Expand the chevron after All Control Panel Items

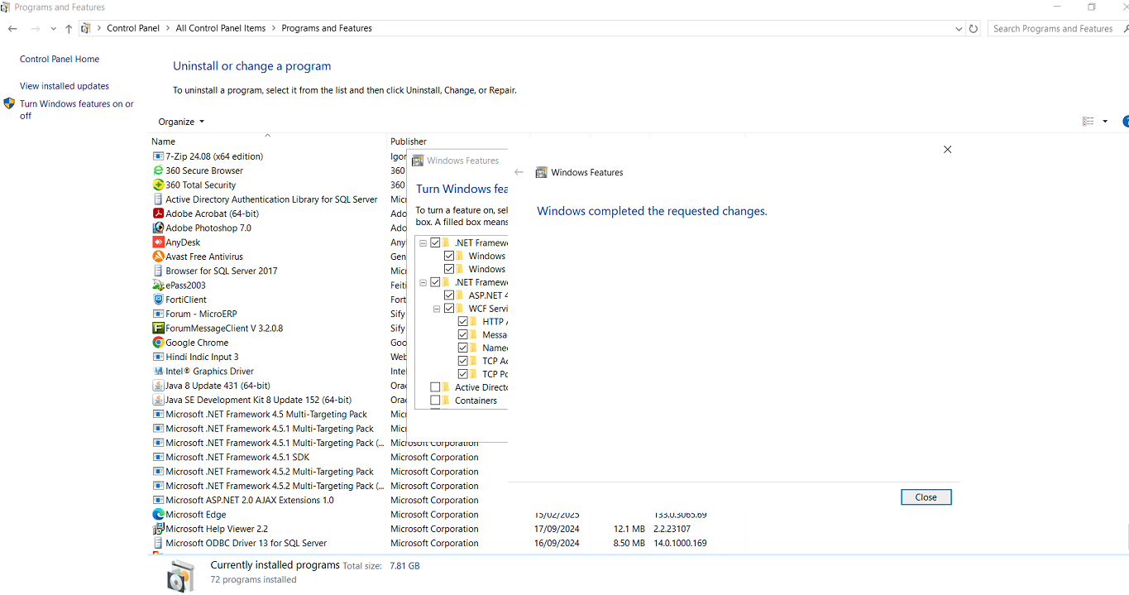pos(274,28)
